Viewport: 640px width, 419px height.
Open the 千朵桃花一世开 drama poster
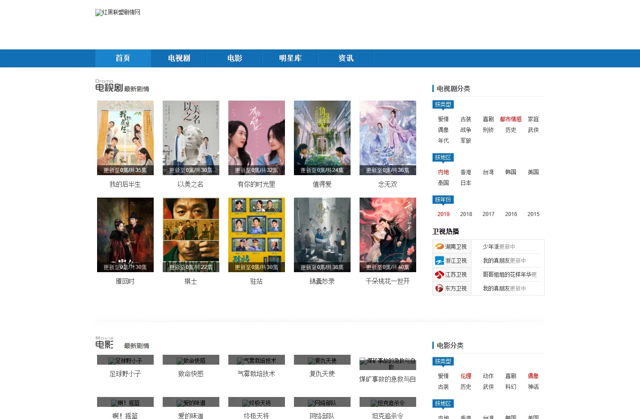[388, 235]
